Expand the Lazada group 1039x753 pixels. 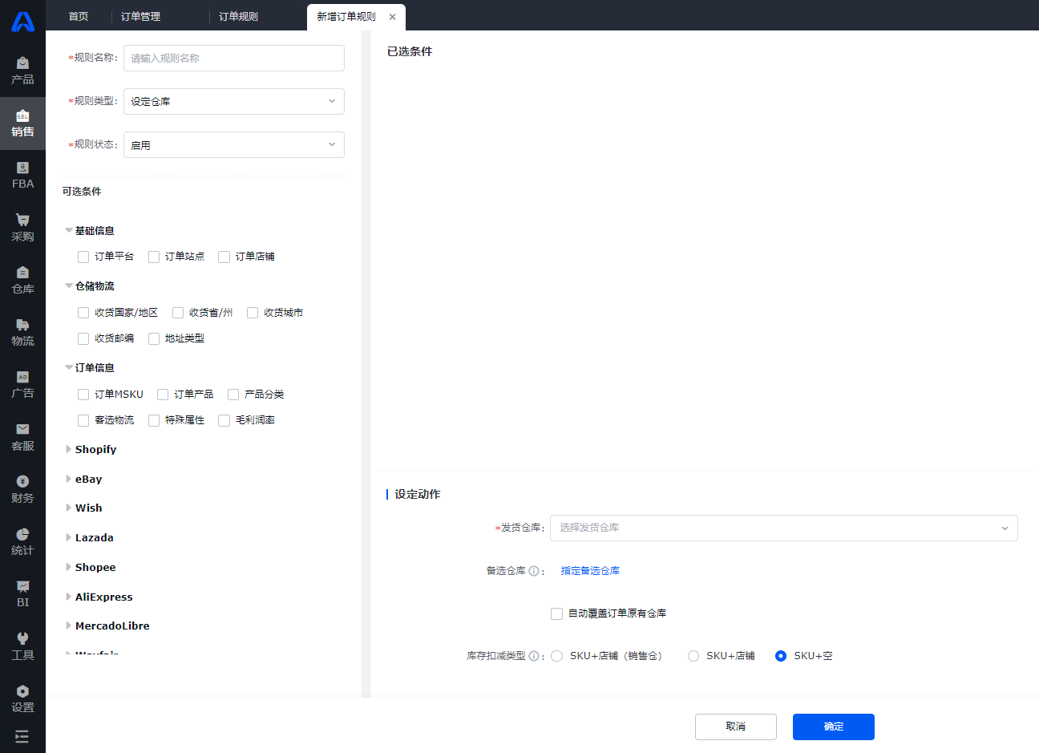[69, 538]
